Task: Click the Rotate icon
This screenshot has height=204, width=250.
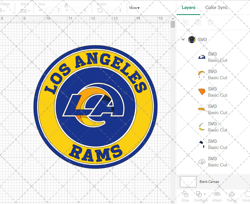Action: (100, 10)
